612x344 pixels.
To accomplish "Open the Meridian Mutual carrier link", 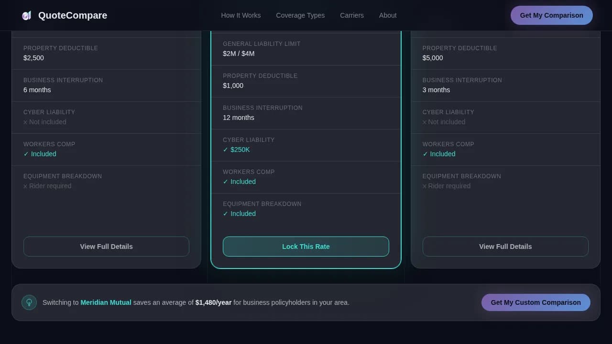I will [106, 302].
